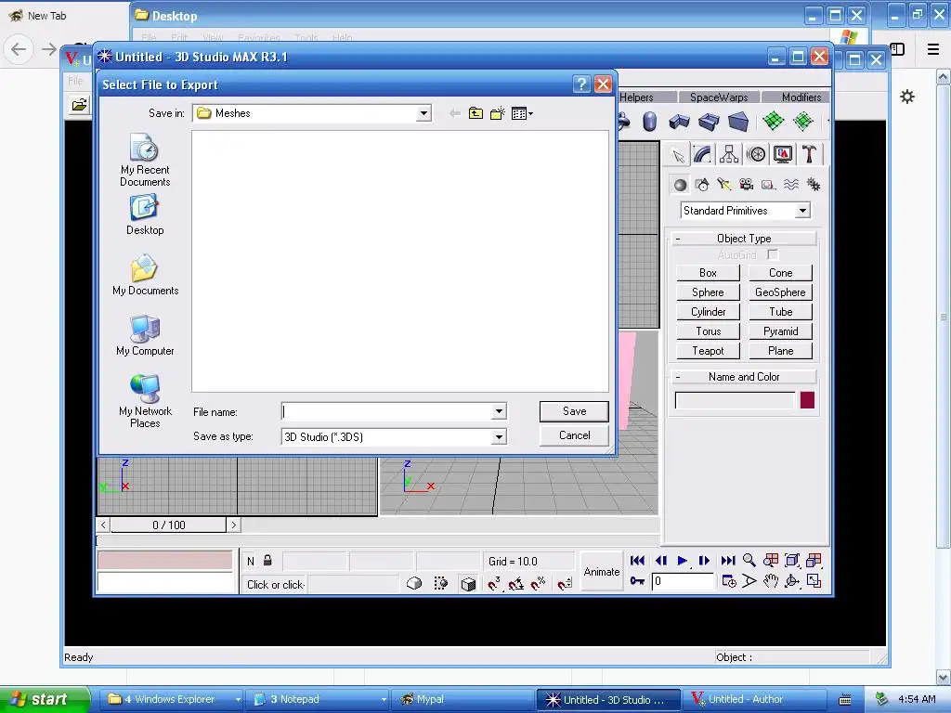Click the first green NURBS surface icon

(774, 121)
